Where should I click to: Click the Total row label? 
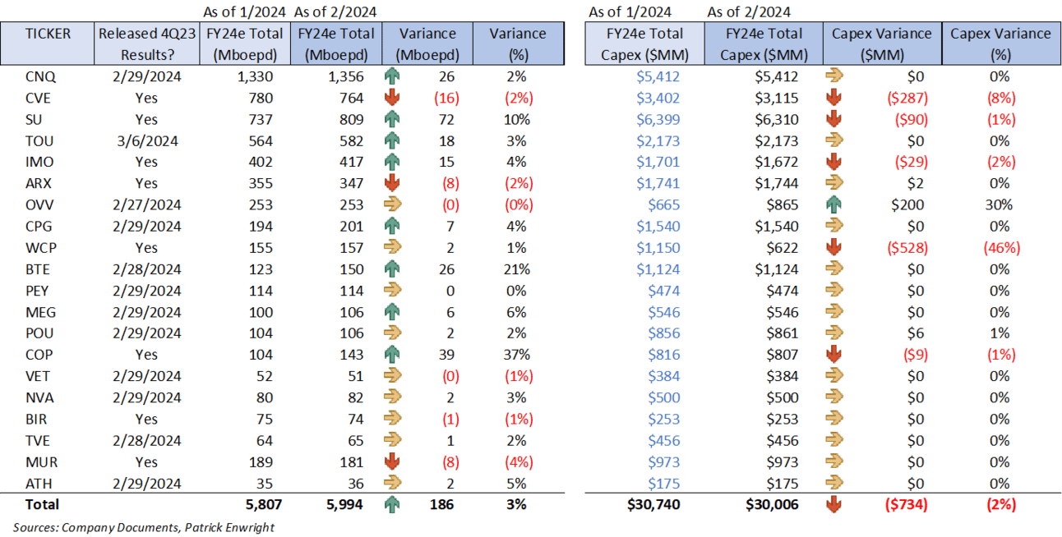pyautogui.click(x=42, y=504)
